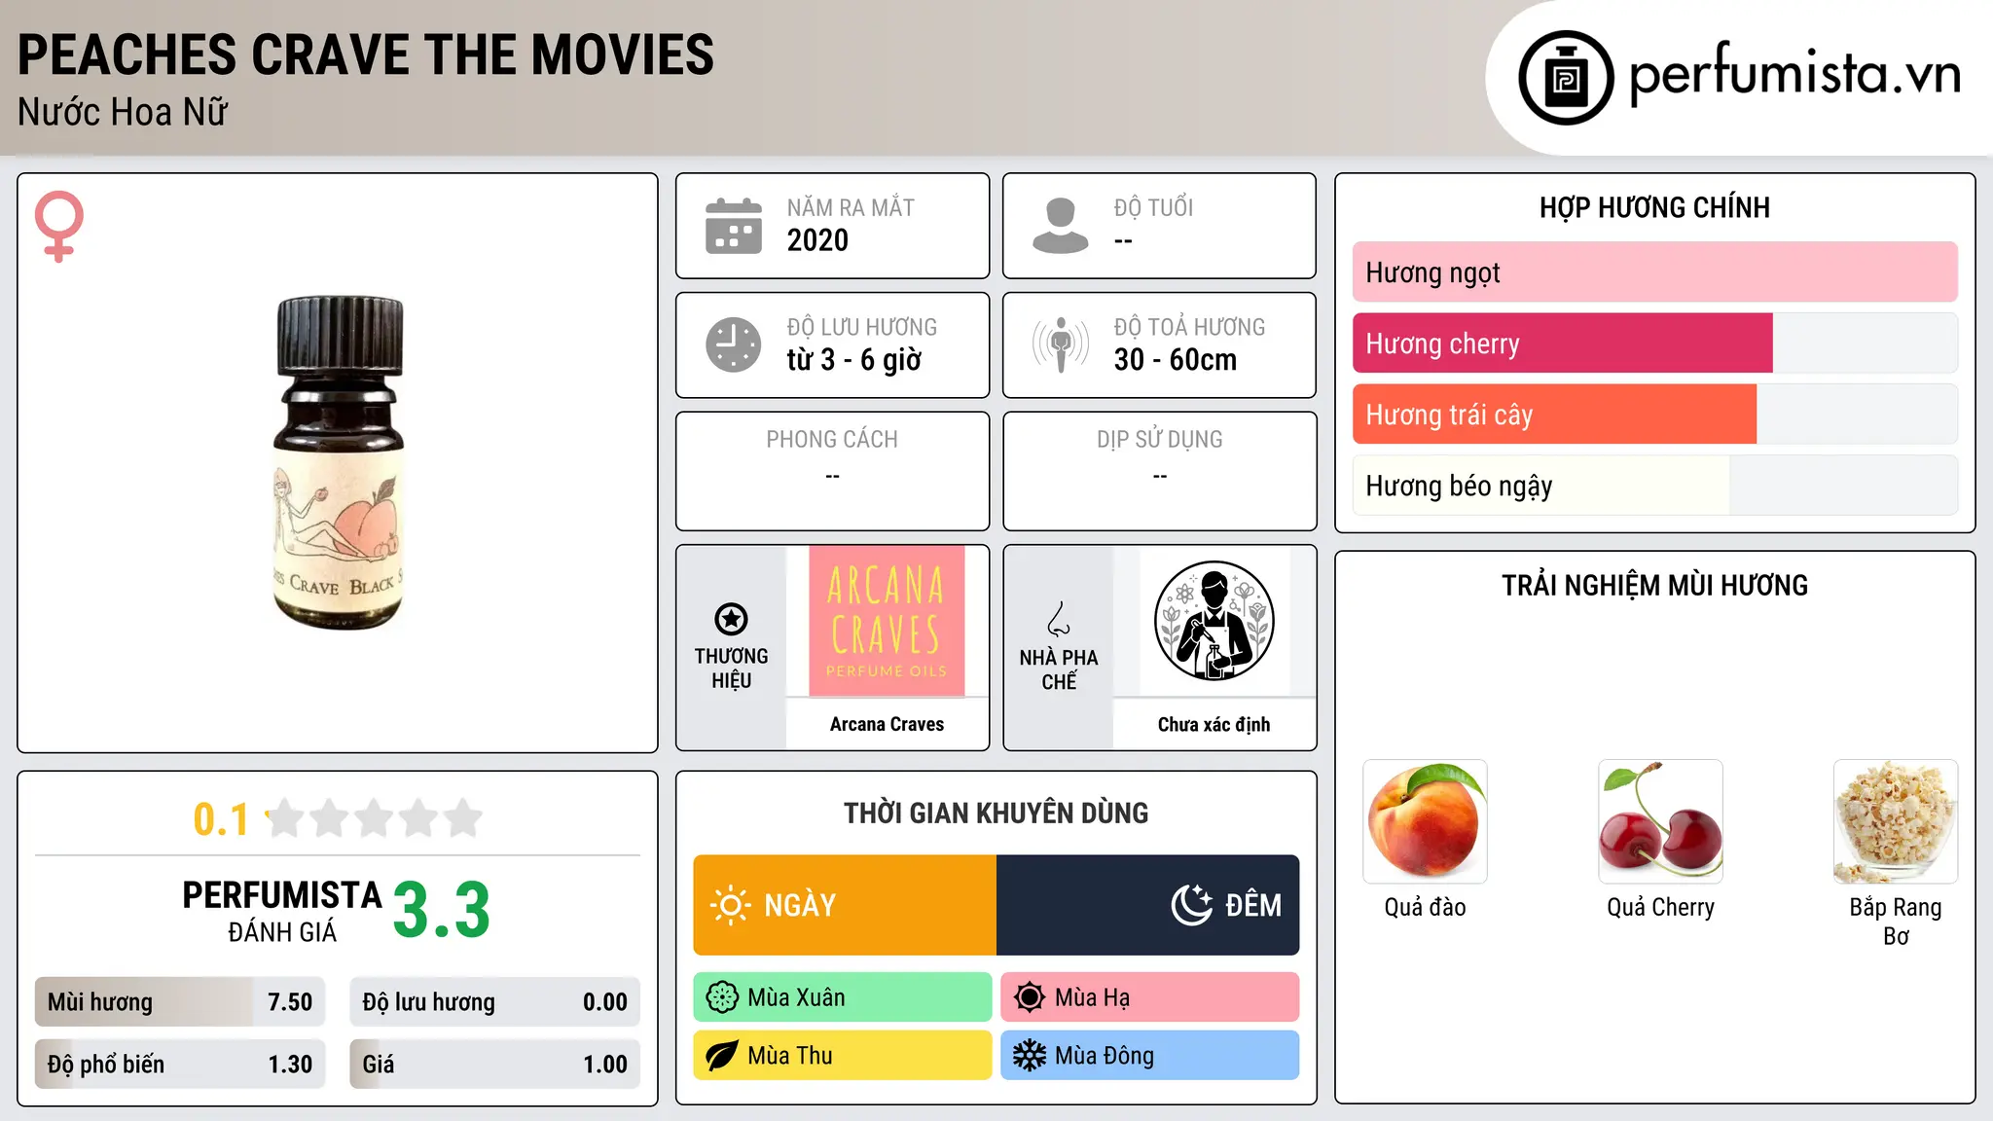
Task: Select the Đêm nighttime segment
Action: point(1148,905)
